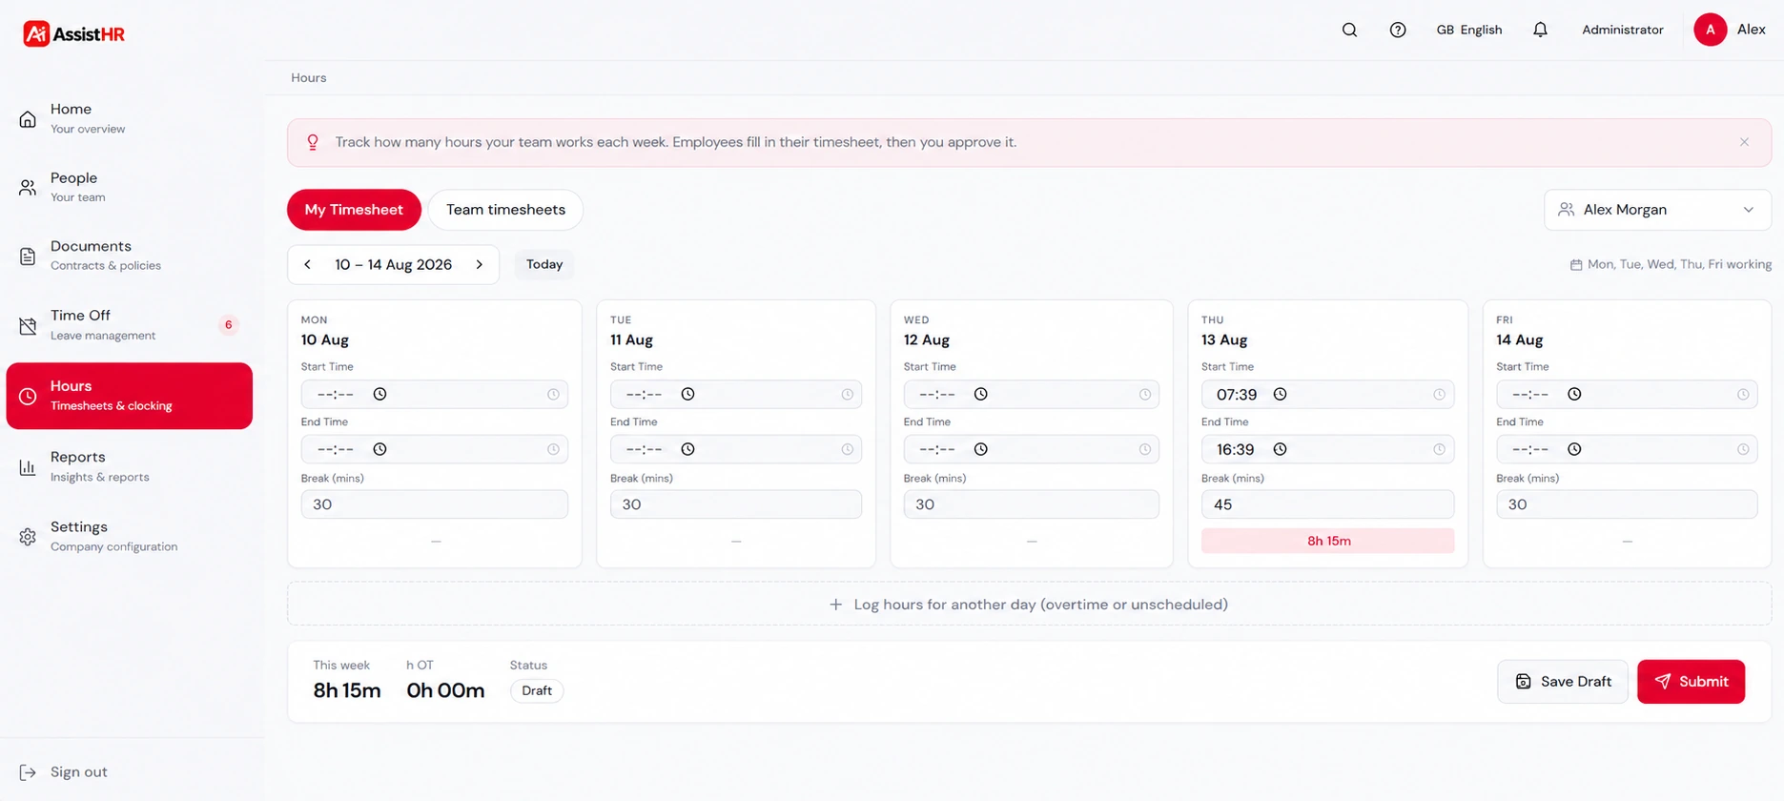This screenshot has width=1784, height=801.
Task: Sign out of AssistHR
Action: click(64, 772)
